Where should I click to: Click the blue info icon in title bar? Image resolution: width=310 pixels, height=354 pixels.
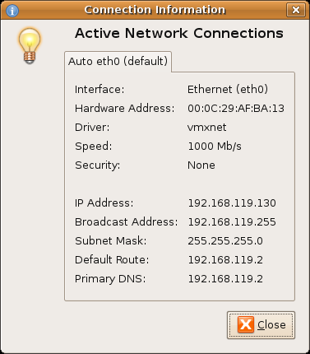point(12,11)
